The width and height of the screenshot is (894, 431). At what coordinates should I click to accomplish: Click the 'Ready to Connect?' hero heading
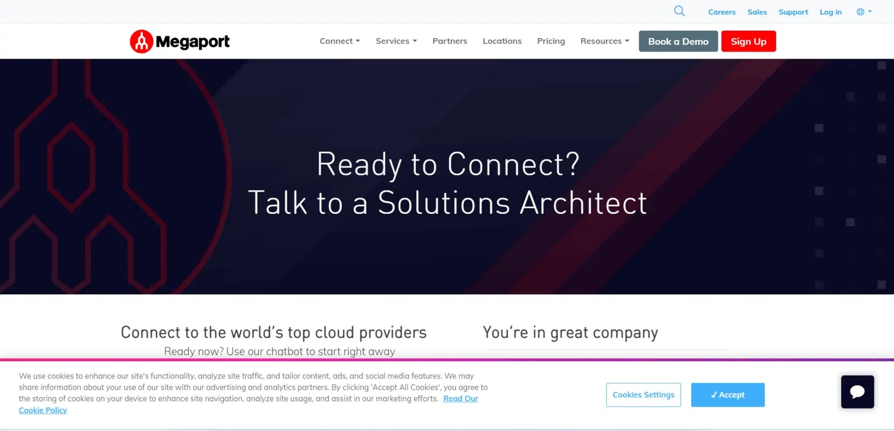448,164
